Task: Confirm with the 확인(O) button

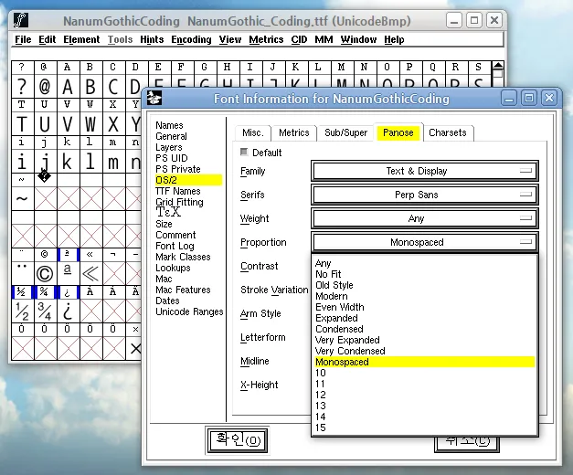Action: (x=238, y=440)
